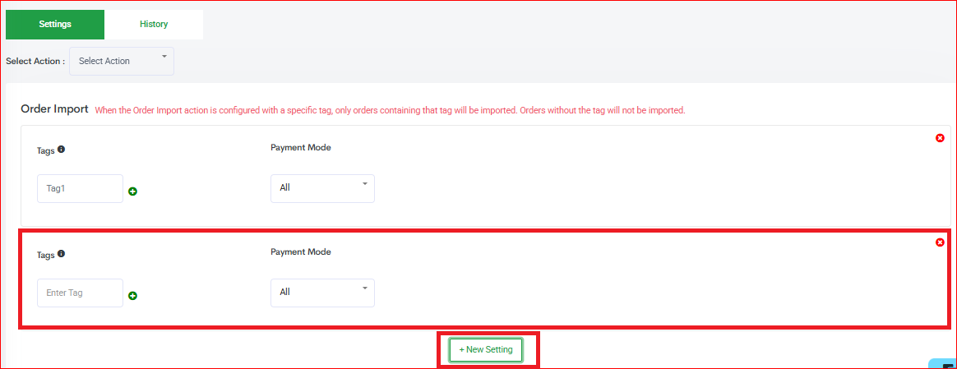Click the Payment Mode label in second row

coord(300,252)
